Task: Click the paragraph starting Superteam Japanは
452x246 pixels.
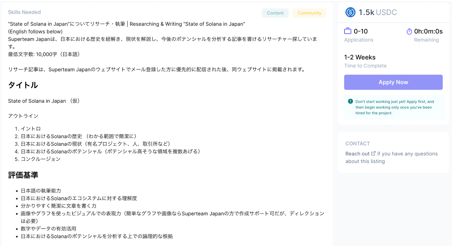Action: 162,43
